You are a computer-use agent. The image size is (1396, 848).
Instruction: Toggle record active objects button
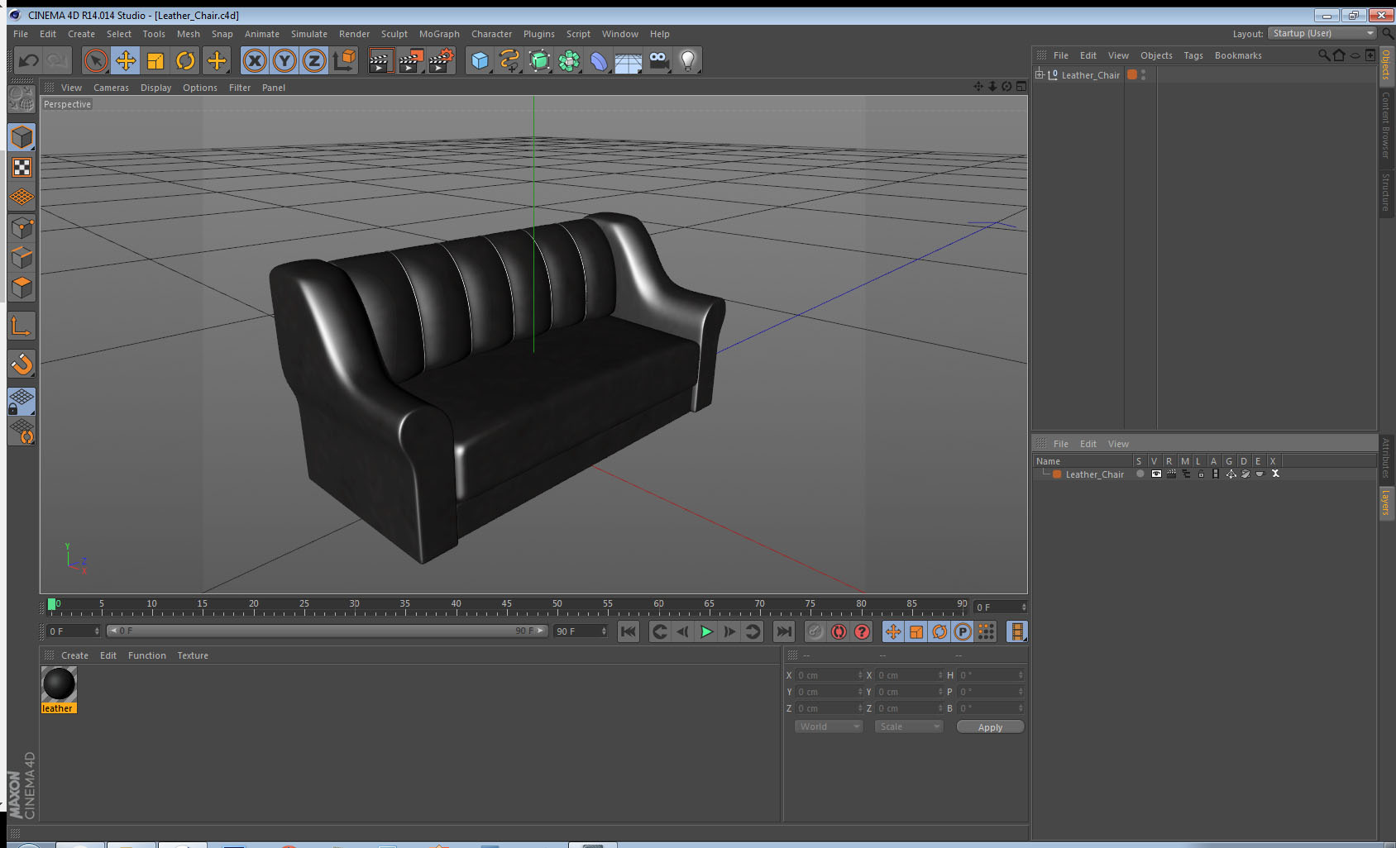pos(815,631)
